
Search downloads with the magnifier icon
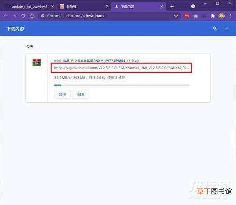[x=215, y=29]
